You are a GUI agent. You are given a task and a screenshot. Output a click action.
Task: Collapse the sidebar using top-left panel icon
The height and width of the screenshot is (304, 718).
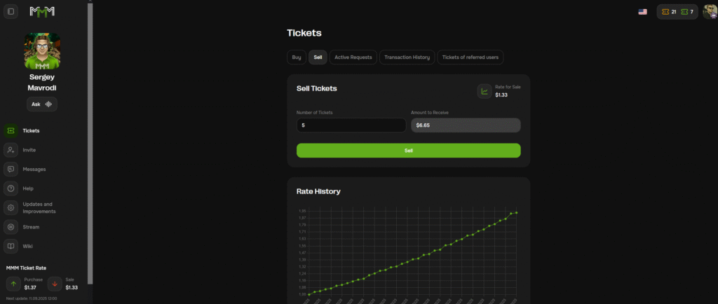click(11, 12)
